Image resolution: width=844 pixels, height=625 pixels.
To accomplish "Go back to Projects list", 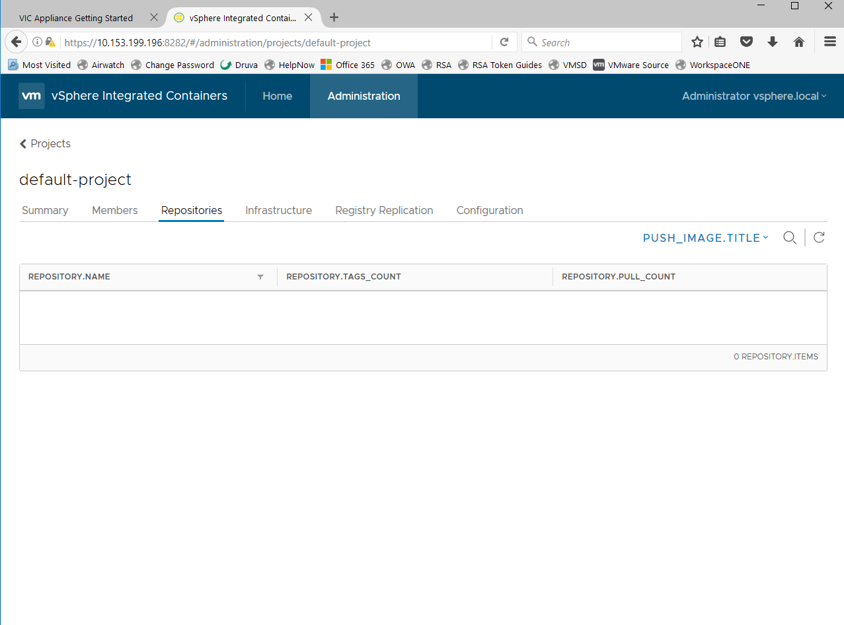I will (45, 143).
